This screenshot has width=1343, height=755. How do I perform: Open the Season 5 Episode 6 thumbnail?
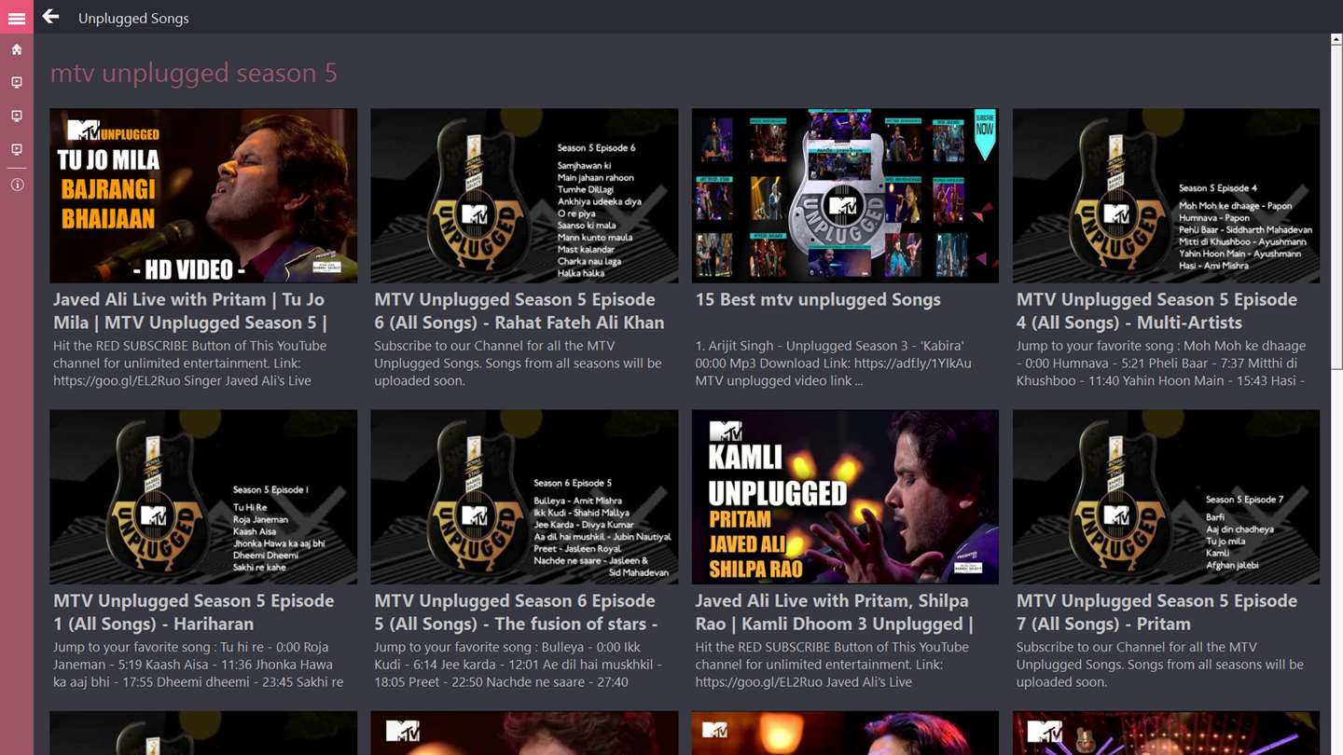pyautogui.click(x=524, y=196)
